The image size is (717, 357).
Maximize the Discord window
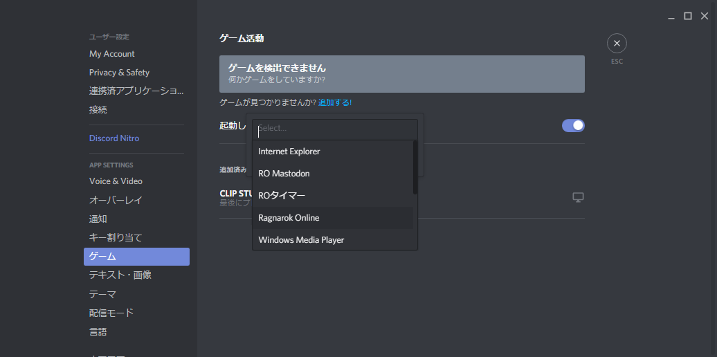pyautogui.click(x=687, y=16)
